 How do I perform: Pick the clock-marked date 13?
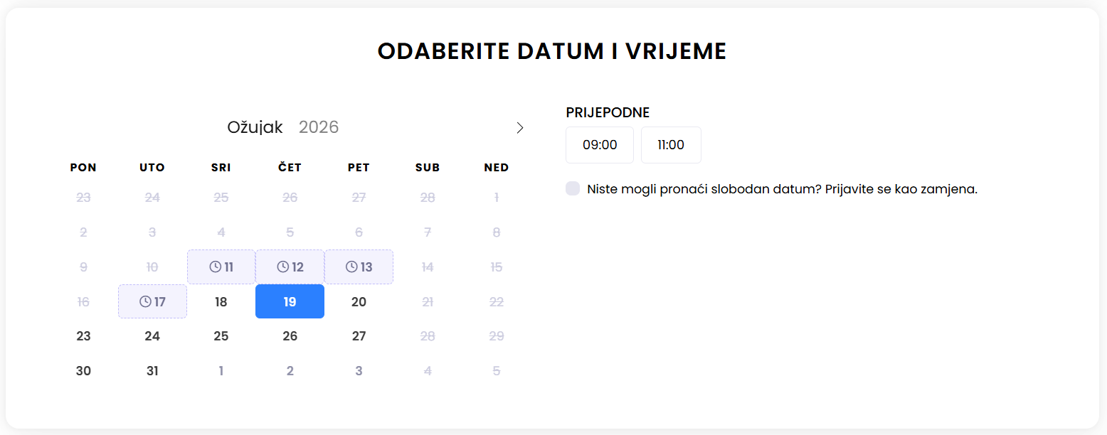[359, 267]
